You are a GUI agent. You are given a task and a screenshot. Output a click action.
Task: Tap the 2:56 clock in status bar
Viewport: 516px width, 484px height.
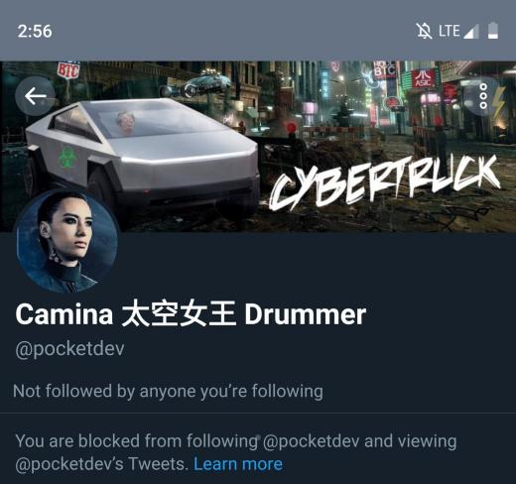click(x=35, y=32)
